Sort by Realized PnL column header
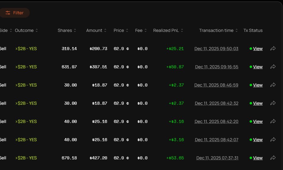The width and height of the screenshot is (283, 170). [x=168, y=31]
